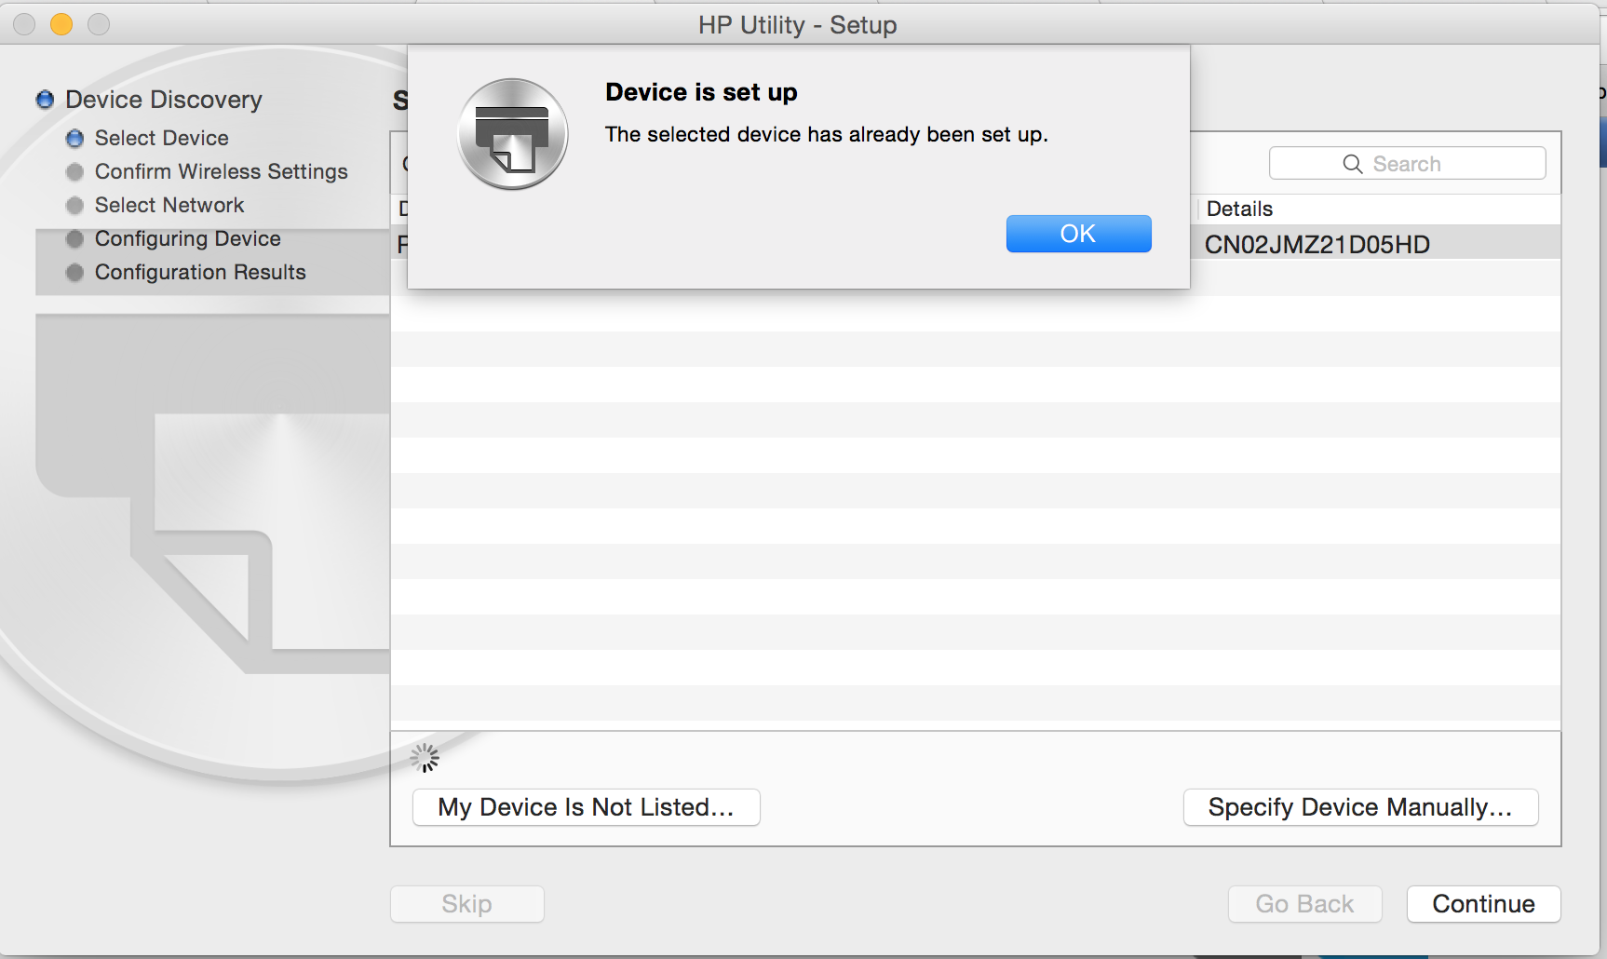
Task: Click the HP Utility - Setup title
Action: 798,25
